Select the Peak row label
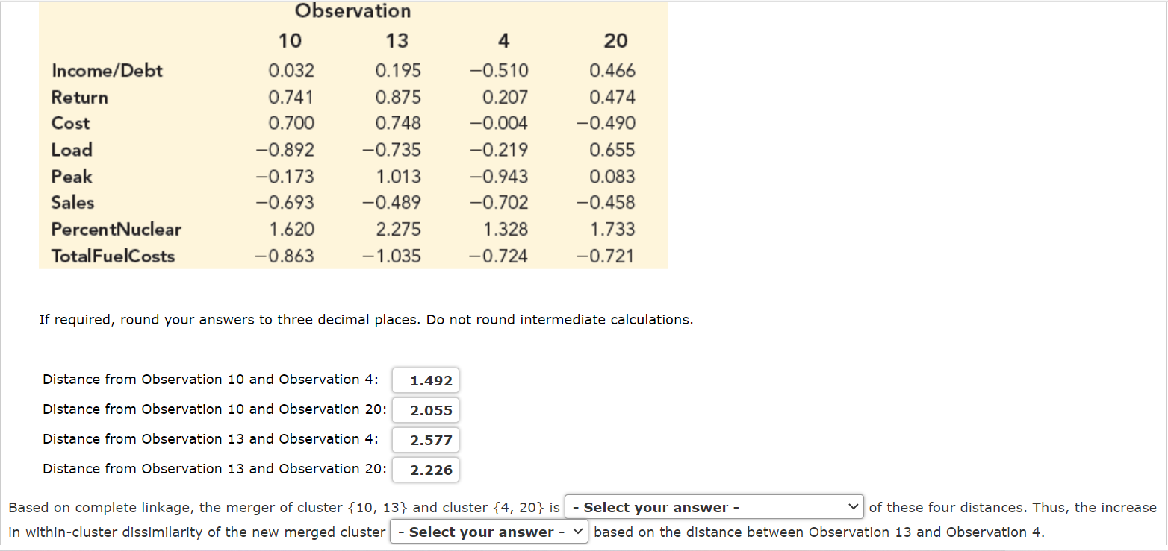Viewport: 1168px width, 551px height. pos(71,177)
